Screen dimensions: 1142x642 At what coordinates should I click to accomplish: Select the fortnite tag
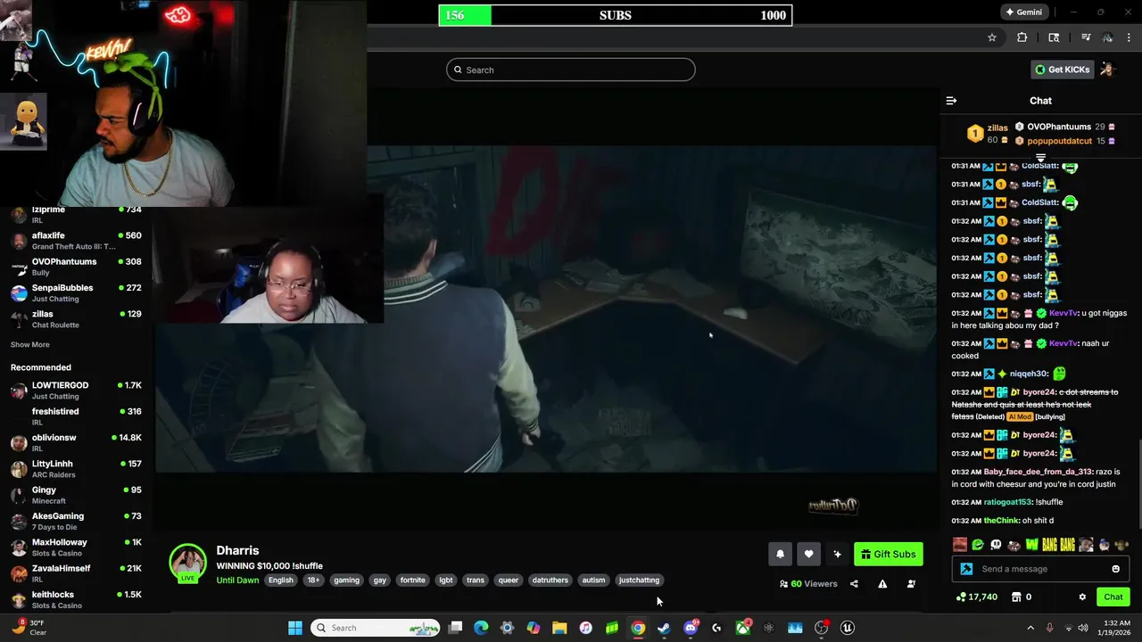412,580
